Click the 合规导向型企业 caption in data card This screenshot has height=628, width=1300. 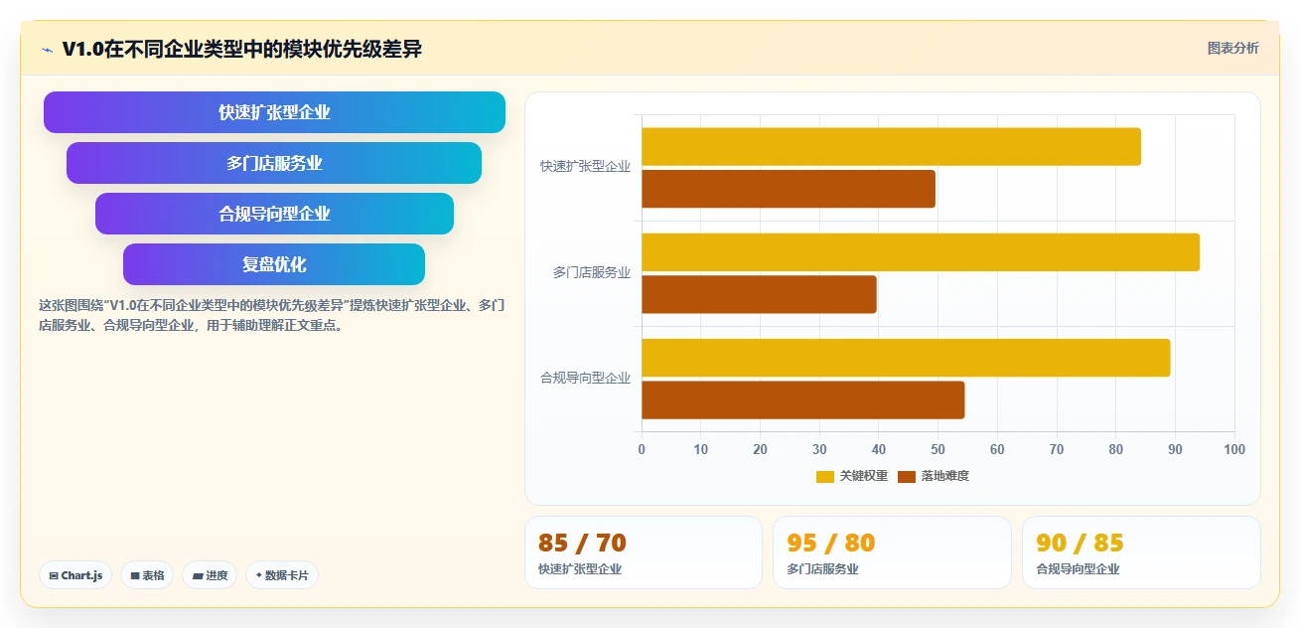tap(1078, 569)
